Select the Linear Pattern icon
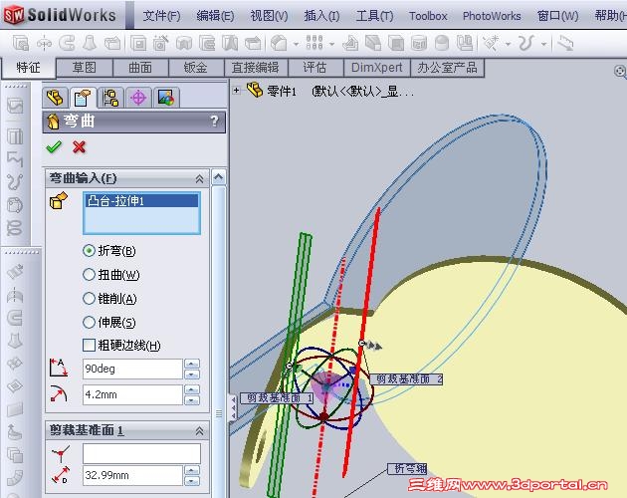The height and width of the screenshot is (498, 627). tap(314, 43)
